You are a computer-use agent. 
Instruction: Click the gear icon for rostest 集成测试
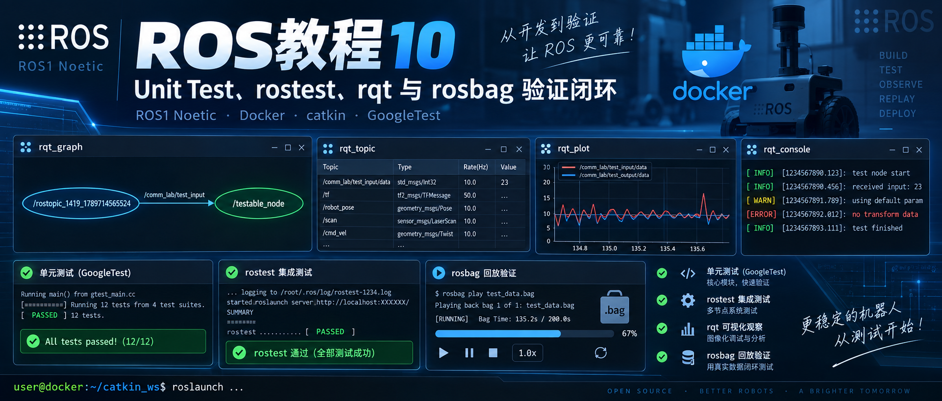688,300
